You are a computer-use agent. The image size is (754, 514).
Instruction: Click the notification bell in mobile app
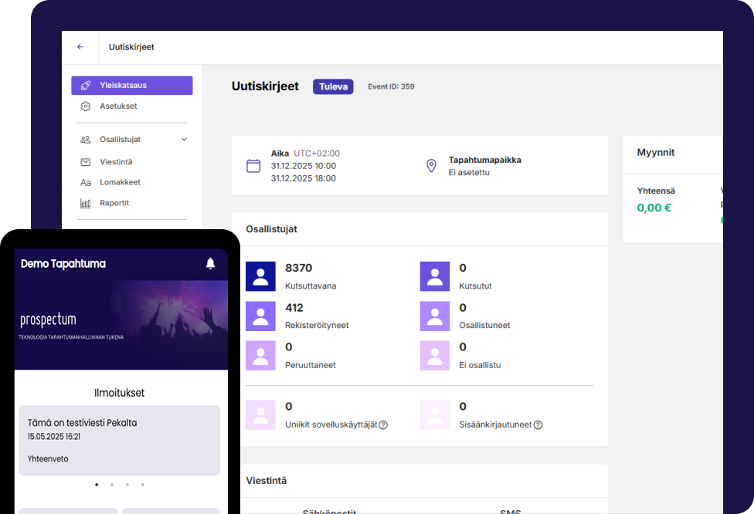(210, 264)
